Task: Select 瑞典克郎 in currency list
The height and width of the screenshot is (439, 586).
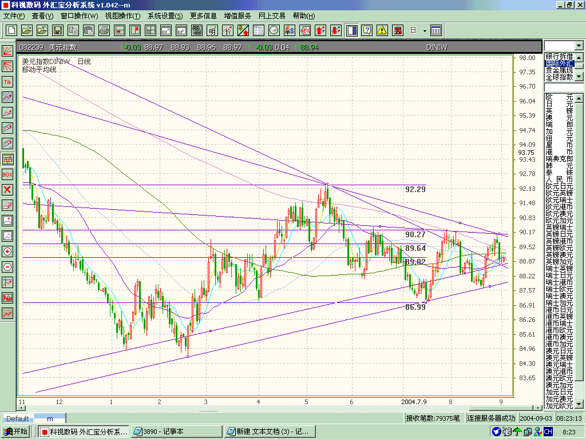Action: point(559,159)
